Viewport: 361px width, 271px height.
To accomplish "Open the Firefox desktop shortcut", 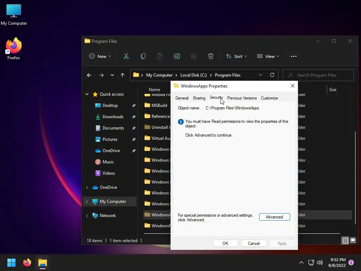I will pyautogui.click(x=14, y=49).
